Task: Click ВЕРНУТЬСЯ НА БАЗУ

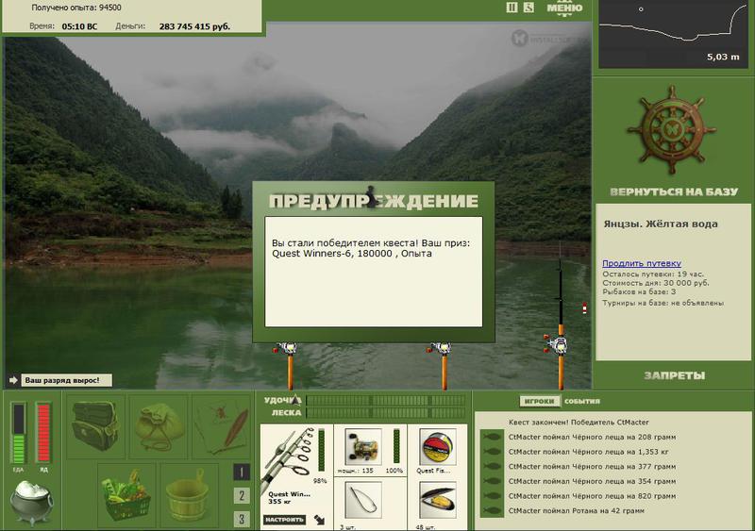Action: click(x=674, y=192)
